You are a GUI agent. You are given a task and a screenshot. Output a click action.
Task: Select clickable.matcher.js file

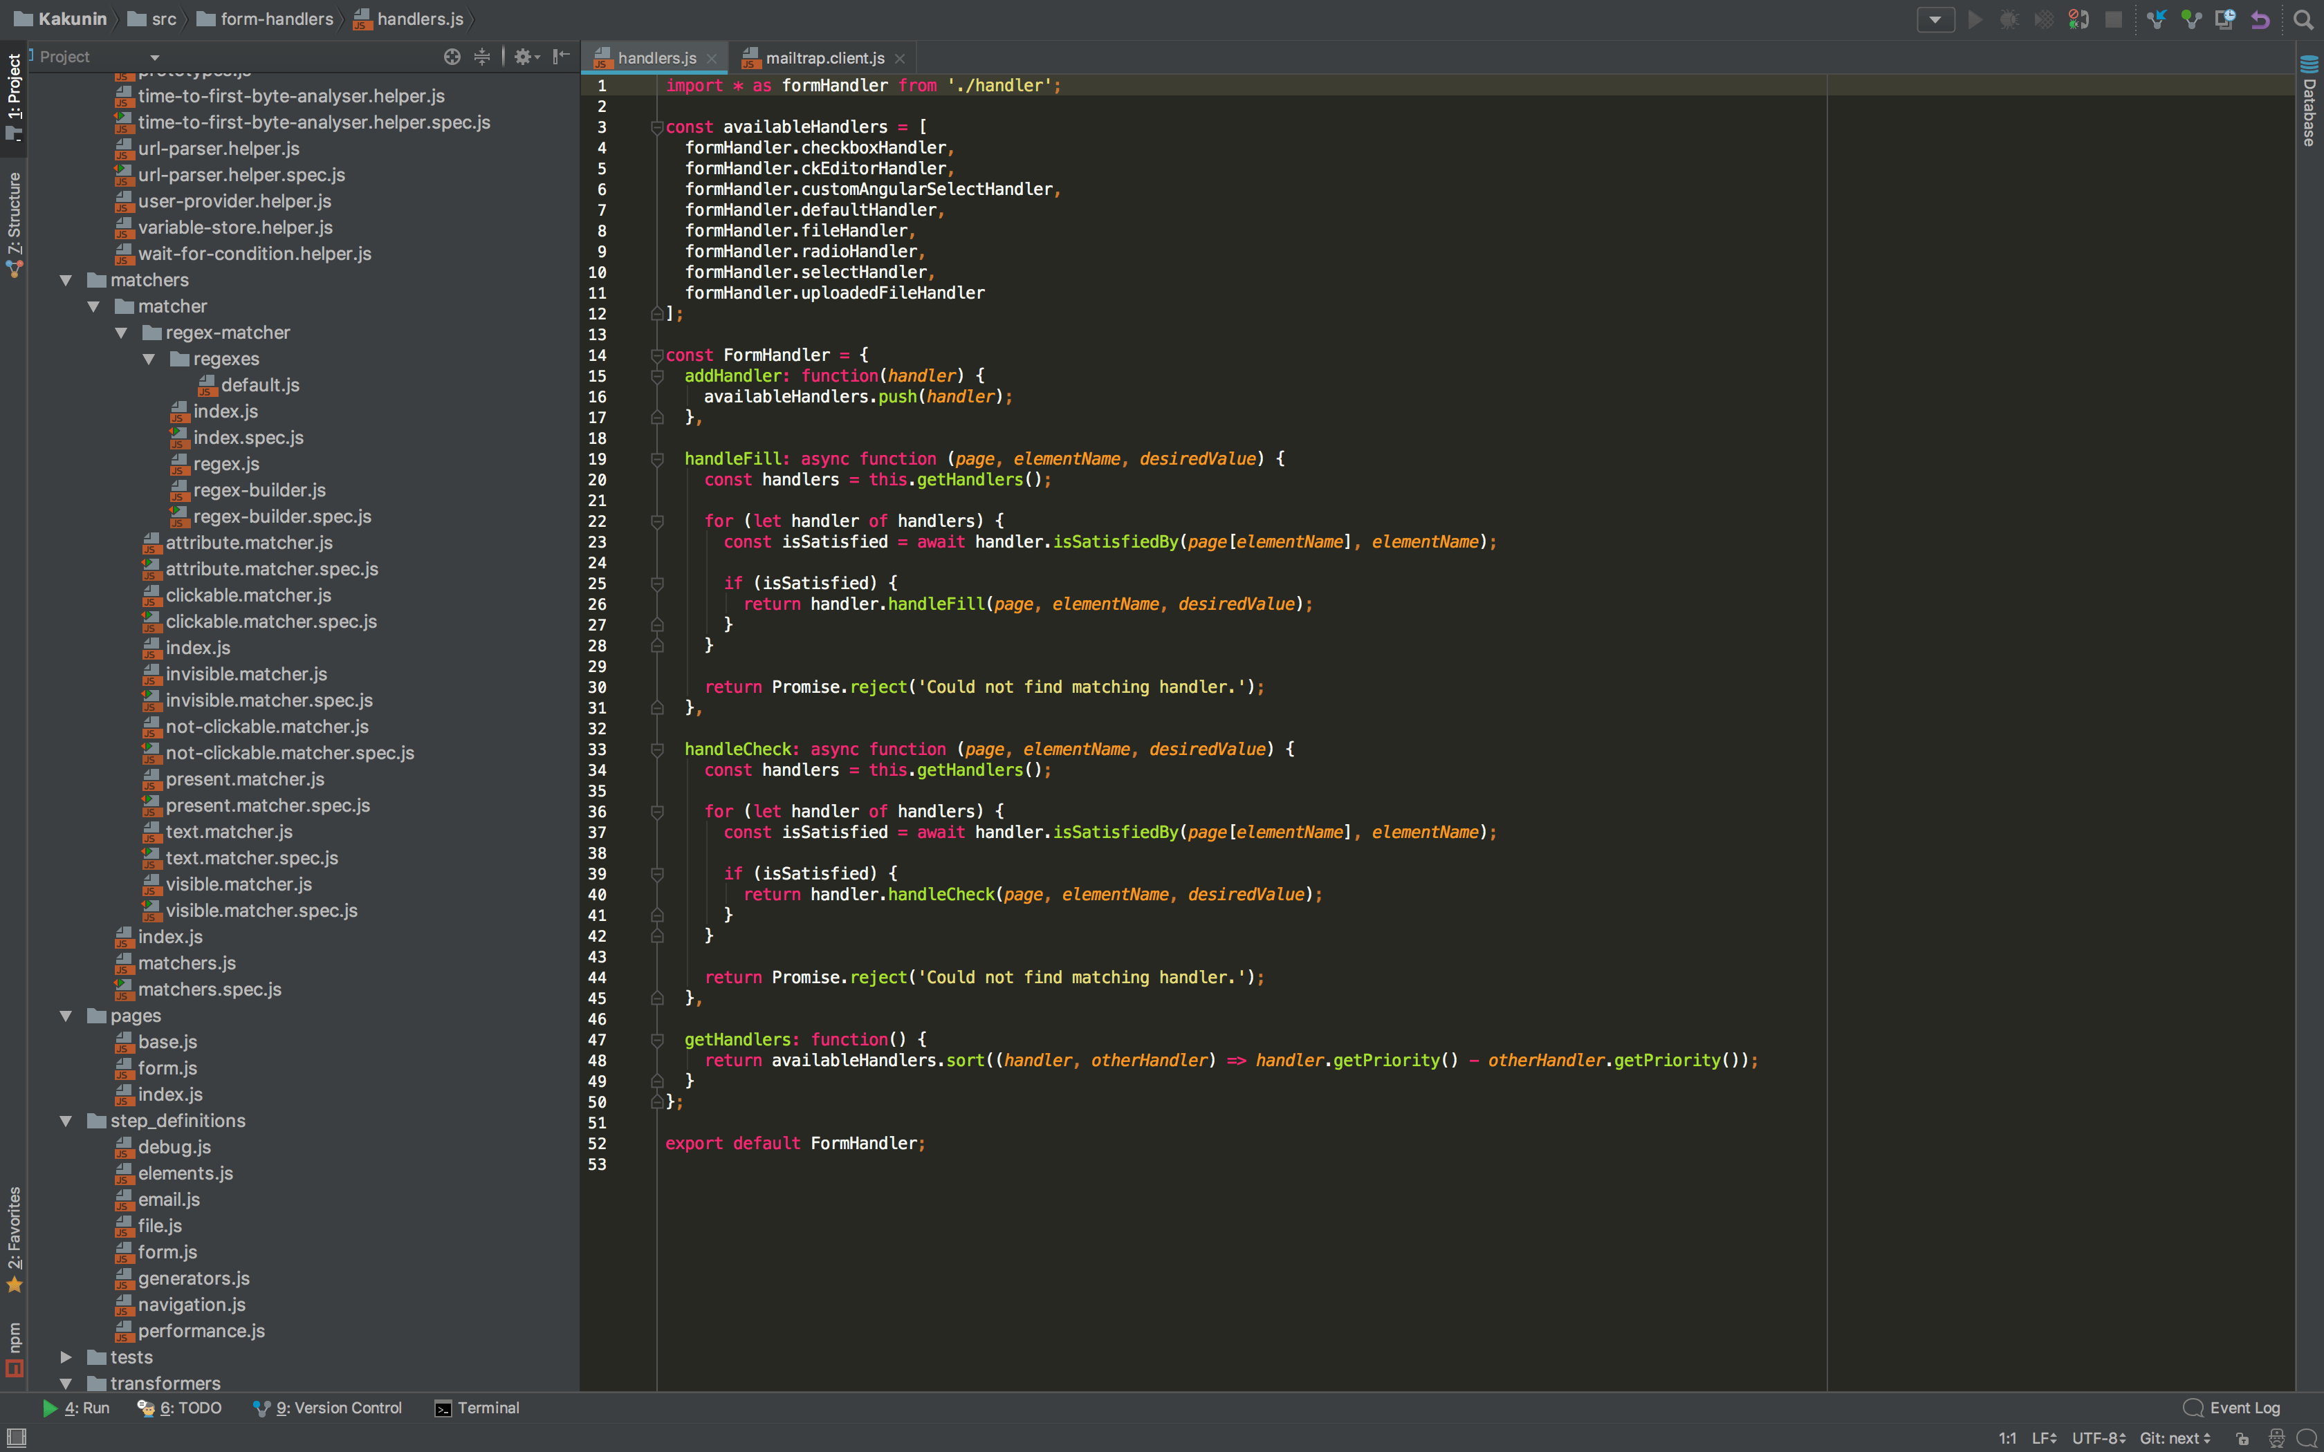point(237,595)
